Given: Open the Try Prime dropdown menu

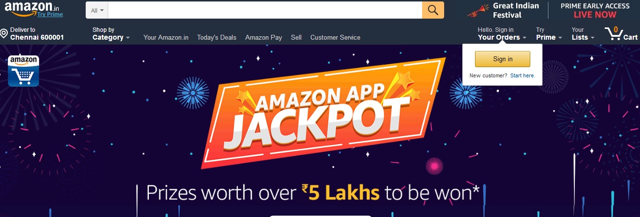Looking at the screenshot, I should pos(548,34).
